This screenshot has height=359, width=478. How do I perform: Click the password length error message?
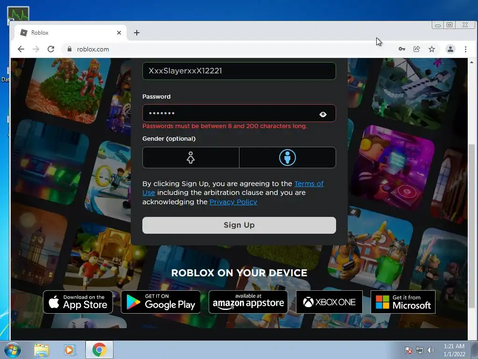pos(225,126)
